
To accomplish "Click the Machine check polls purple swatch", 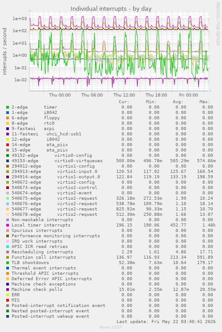I will coord(8,290).
